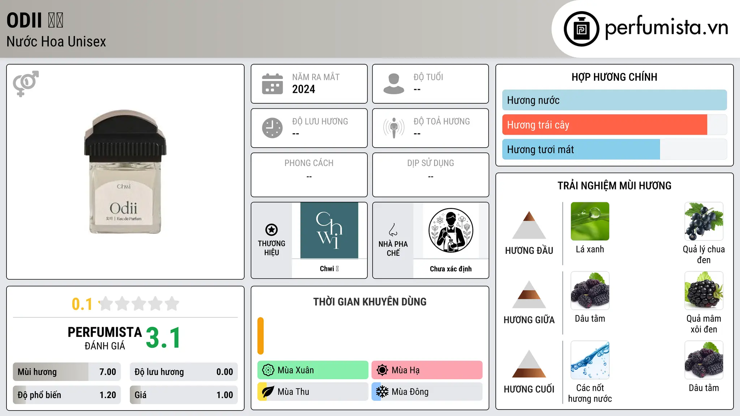Screen dimensions: 740x416
Task: Click the Hợp Hương Chính heading
Action: pos(614,77)
